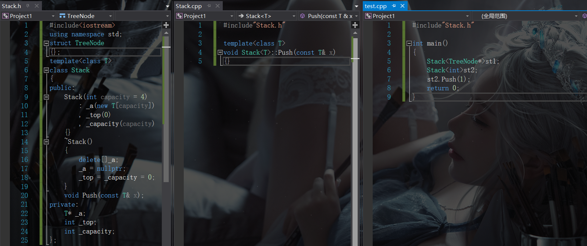Open the Push(const T & x member dropdown
The image size is (587, 246).
328,16
